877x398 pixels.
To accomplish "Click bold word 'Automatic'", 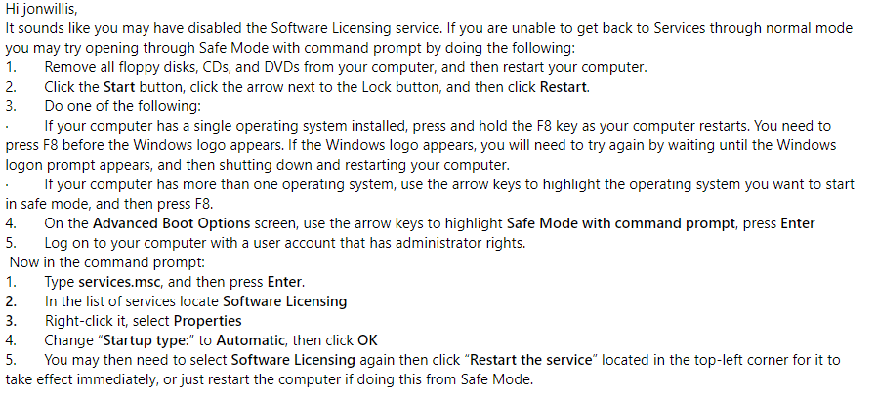I will [251, 340].
